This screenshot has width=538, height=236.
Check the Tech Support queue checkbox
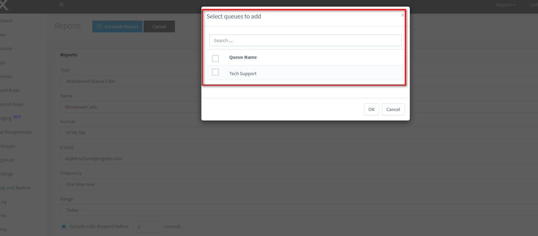click(215, 72)
